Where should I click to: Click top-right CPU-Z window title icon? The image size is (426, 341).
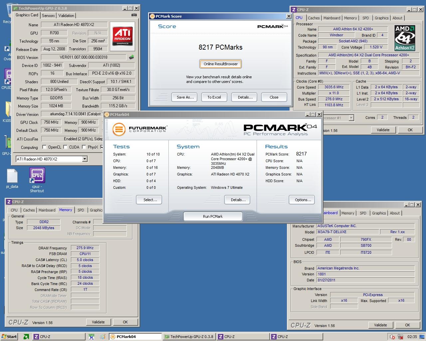pos(294,10)
